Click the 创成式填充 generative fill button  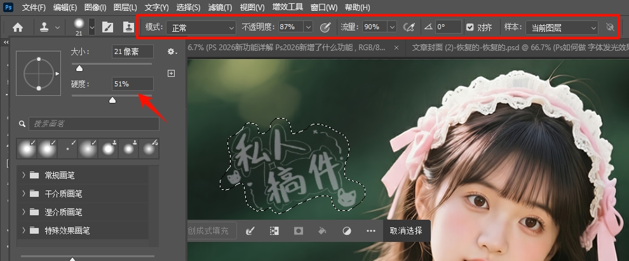212,231
